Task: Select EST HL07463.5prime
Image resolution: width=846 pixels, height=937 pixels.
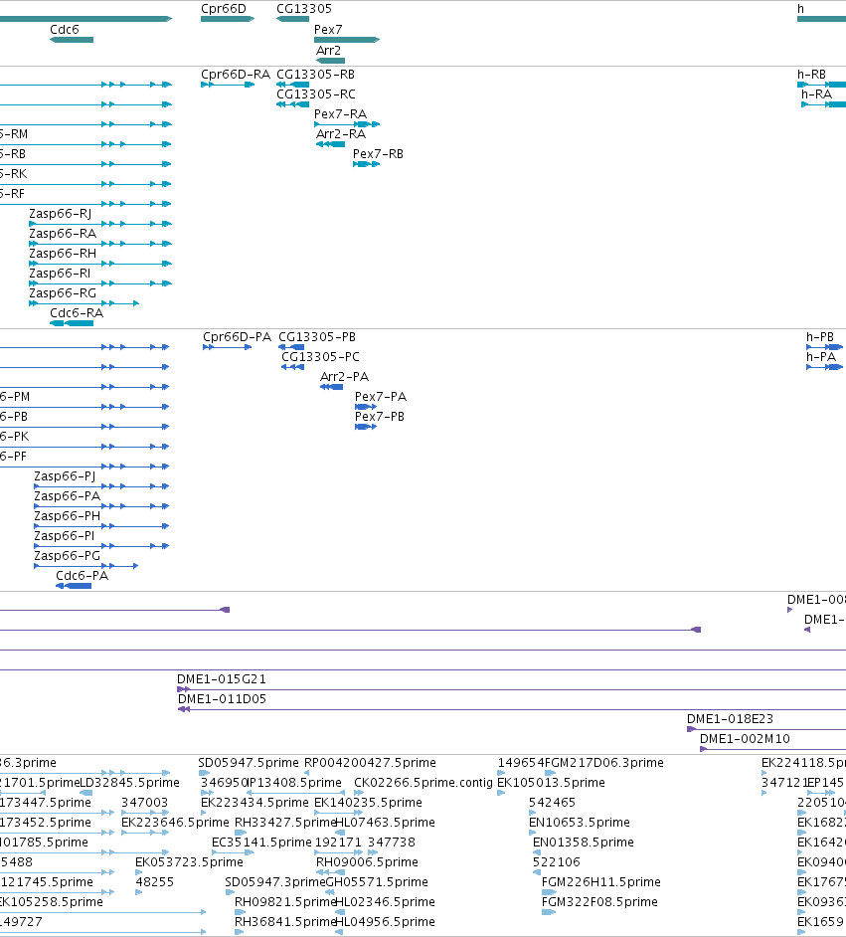Action: (x=385, y=823)
